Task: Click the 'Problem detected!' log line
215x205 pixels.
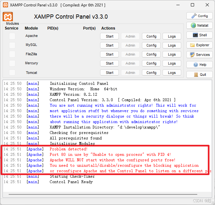Action: pyautogui.click(x=69, y=149)
